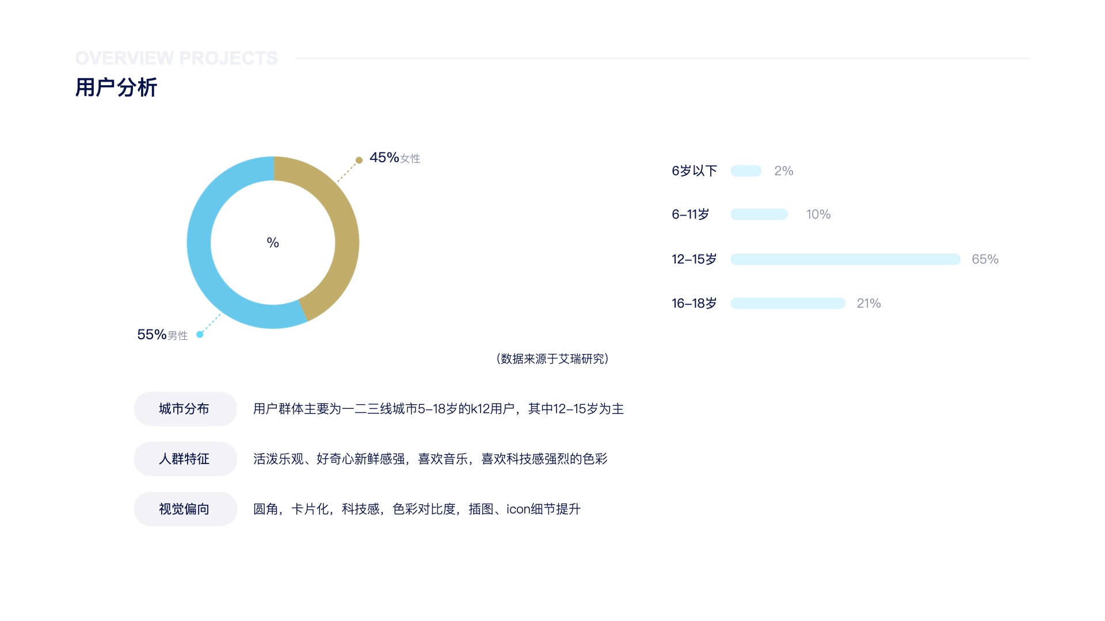Screen dimensions: 1105x621
Task: Click the 6–11岁 progress bar
Action: [759, 214]
